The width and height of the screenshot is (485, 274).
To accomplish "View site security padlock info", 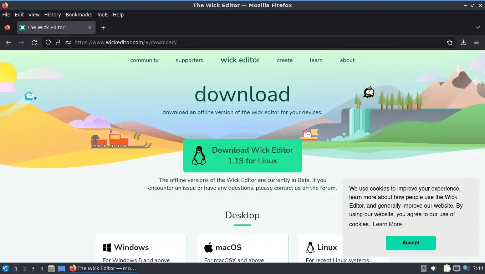I will (x=58, y=42).
